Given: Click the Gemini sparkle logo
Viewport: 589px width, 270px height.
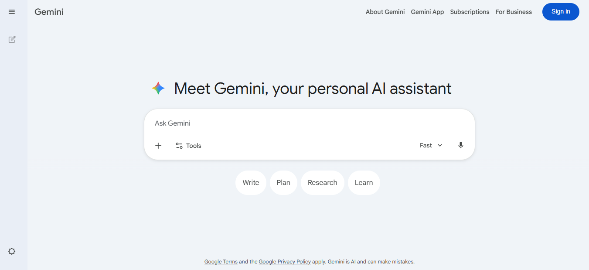Looking at the screenshot, I should pos(158,89).
